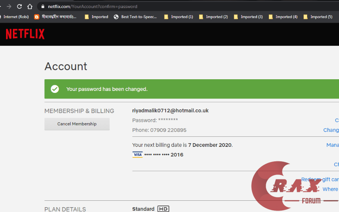Open the Imported (3) bookmarks folder
Screen dimensions: 339x212
(248, 17)
